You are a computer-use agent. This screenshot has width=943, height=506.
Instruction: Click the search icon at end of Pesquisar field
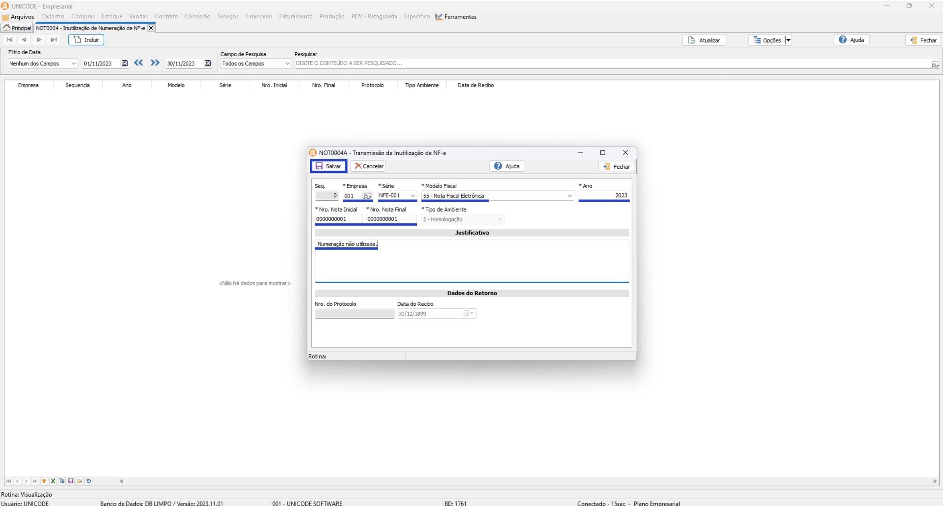(x=935, y=64)
